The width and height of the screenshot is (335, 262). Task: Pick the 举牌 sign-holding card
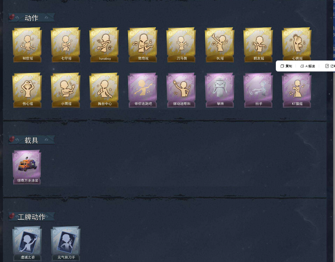[x=220, y=90]
